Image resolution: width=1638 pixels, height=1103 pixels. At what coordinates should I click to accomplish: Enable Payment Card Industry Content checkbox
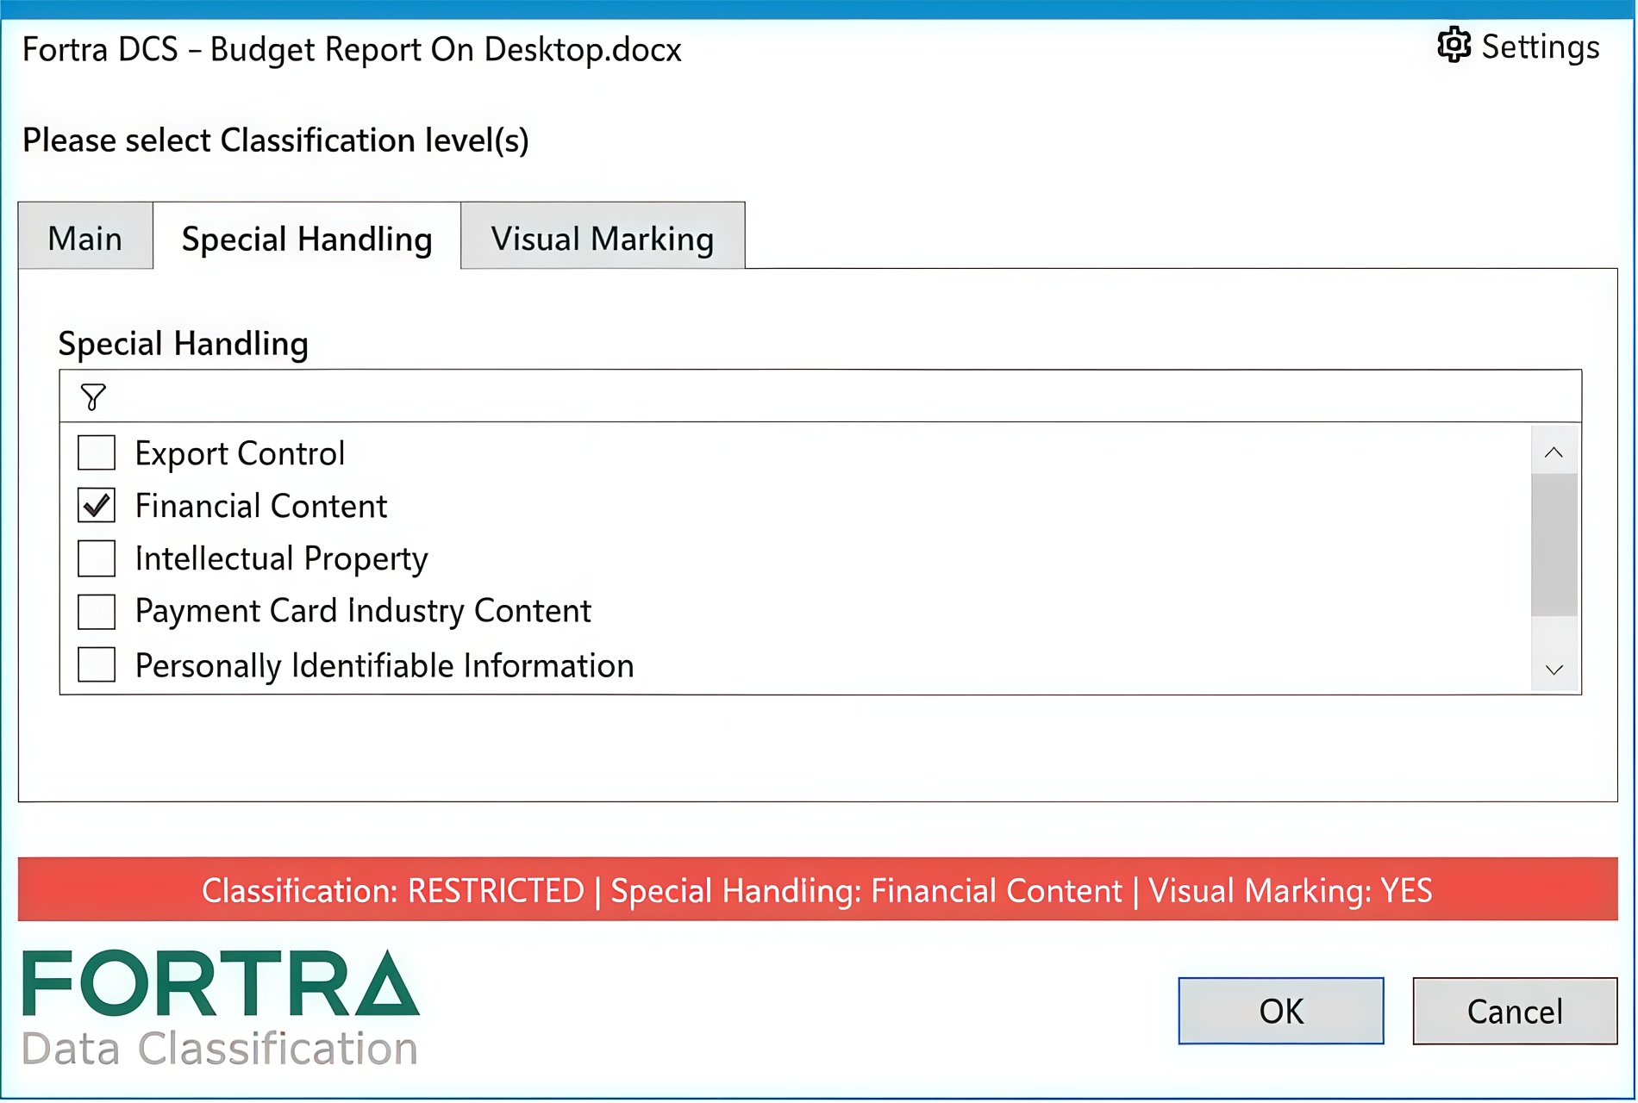tap(97, 612)
